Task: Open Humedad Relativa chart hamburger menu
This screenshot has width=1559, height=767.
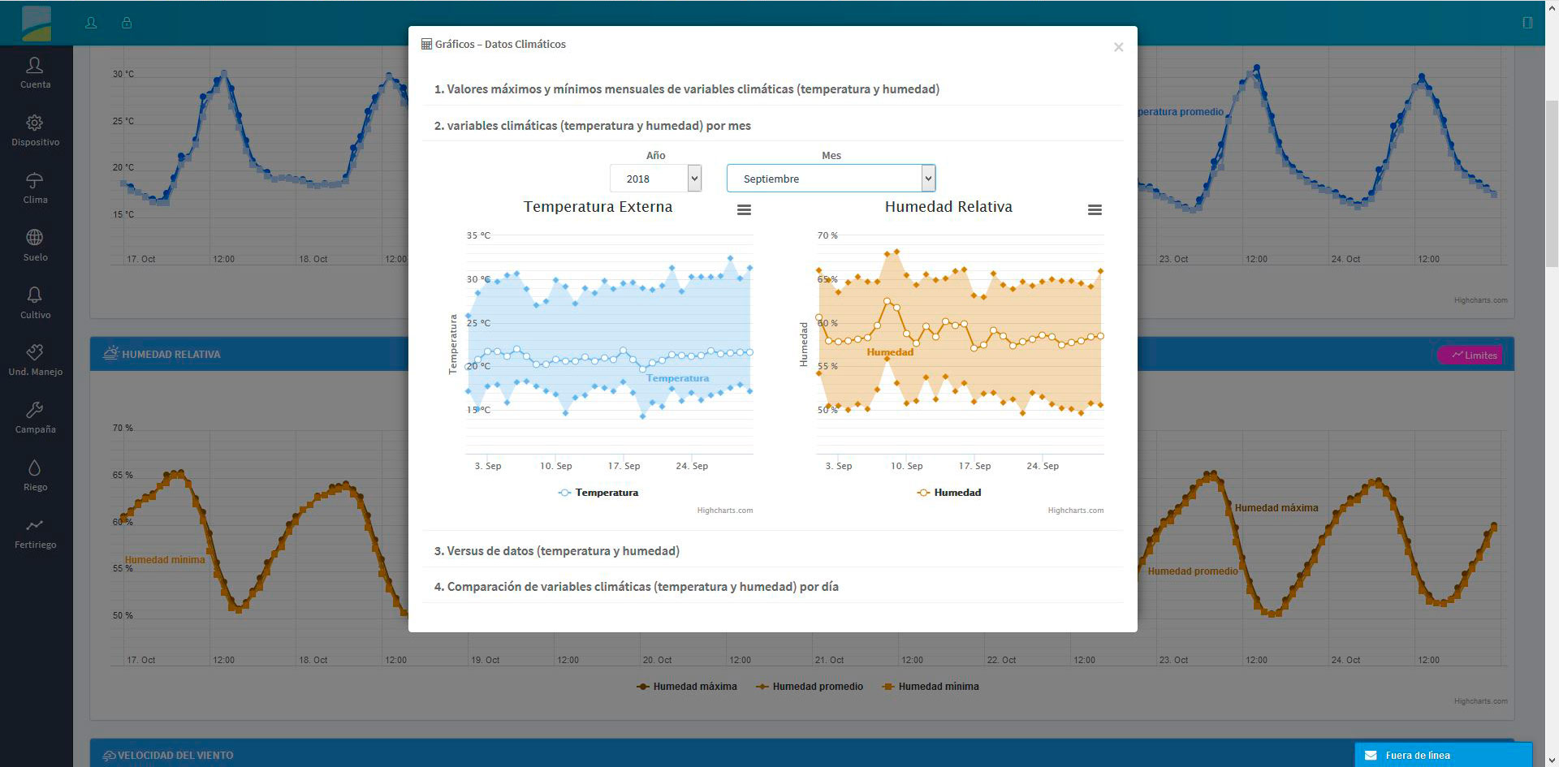Action: pos(1095,210)
